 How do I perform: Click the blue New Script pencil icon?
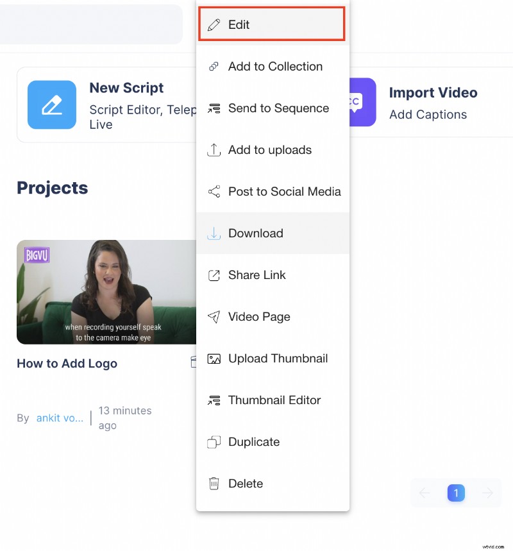pos(52,103)
